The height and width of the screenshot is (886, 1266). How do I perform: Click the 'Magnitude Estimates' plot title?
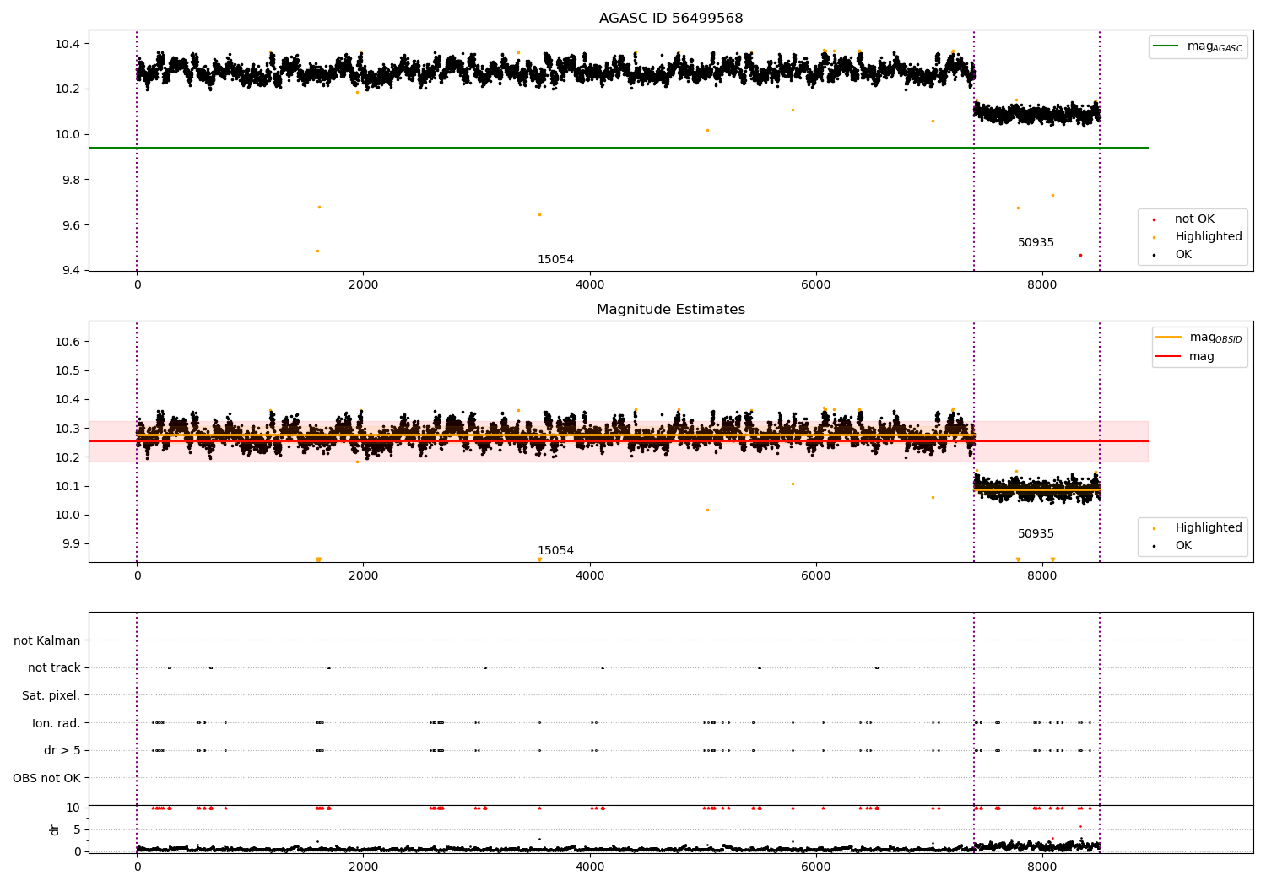pyautogui.click(x=671, y=310)
